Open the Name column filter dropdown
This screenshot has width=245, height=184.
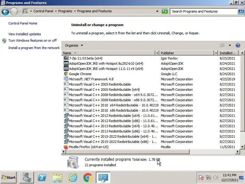click(x=157, y=53)
